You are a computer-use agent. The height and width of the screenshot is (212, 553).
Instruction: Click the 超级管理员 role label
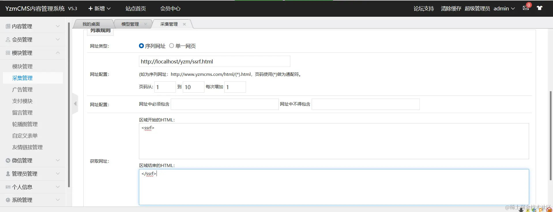pos(477,9)
